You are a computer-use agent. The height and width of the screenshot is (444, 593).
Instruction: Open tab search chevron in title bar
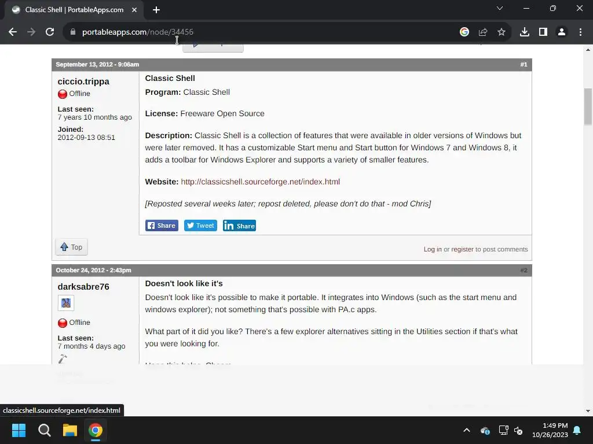pyautogui.click(x=500, y=8)
